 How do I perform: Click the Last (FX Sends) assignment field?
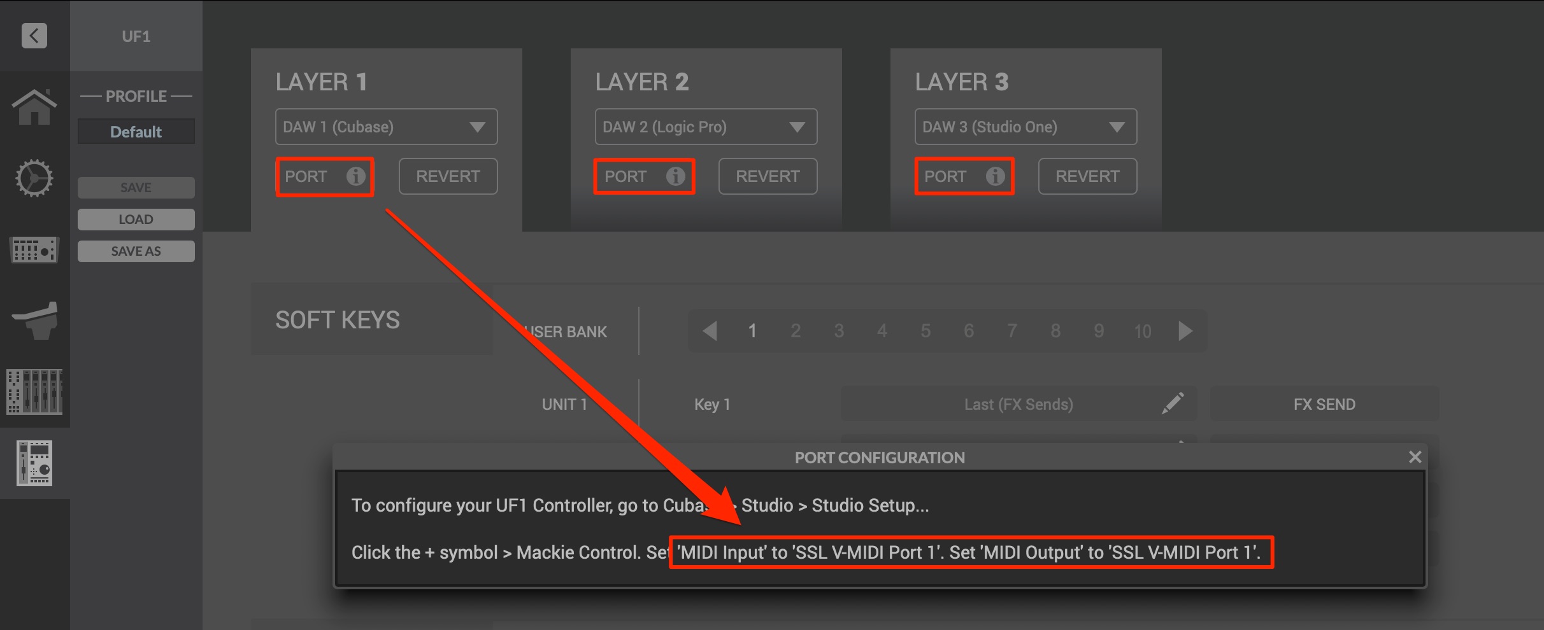(1019, 404)
